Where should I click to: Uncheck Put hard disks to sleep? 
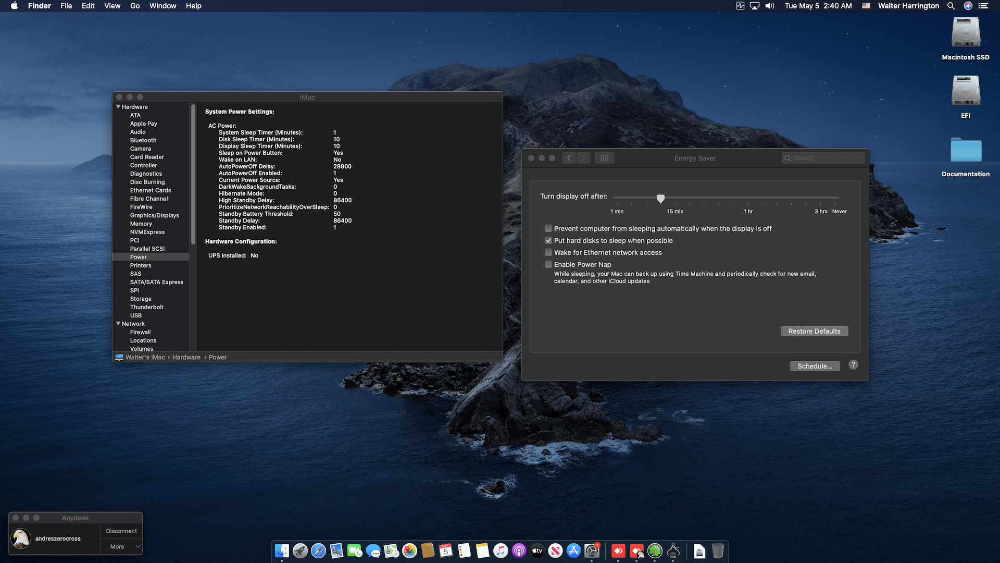click(548, 240)
